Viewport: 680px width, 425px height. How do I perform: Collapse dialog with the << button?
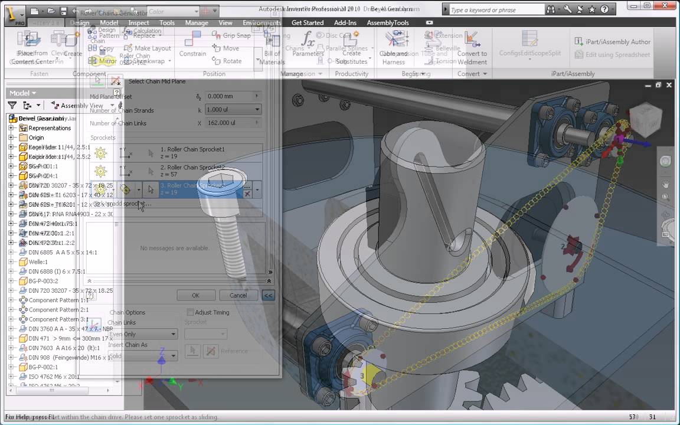269,295
